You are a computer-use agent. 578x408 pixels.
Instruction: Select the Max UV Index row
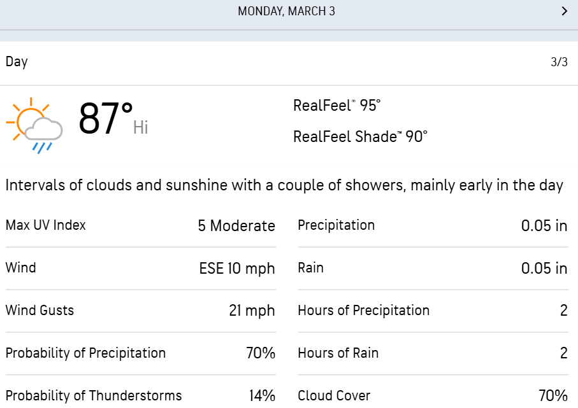point(140,225)
